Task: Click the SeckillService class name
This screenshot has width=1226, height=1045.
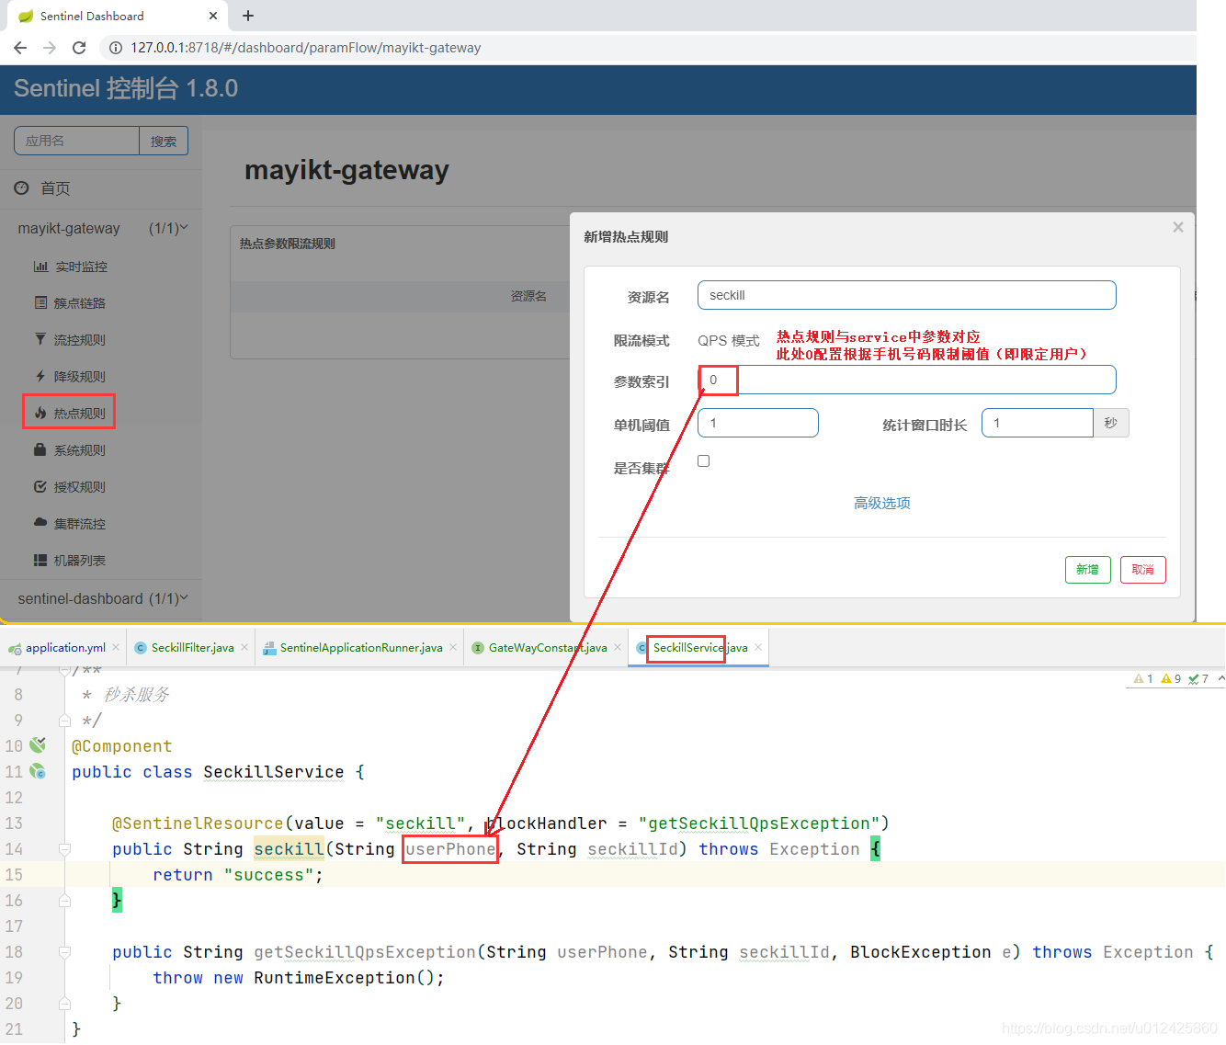Action: coord(274,772)
